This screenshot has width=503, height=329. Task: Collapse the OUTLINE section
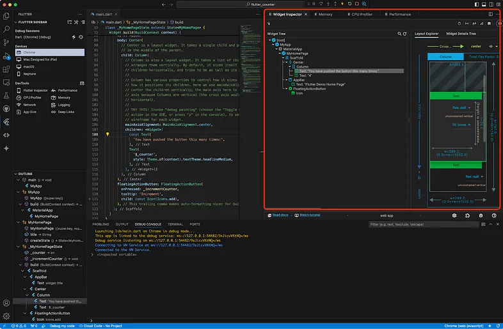point(16,174)
